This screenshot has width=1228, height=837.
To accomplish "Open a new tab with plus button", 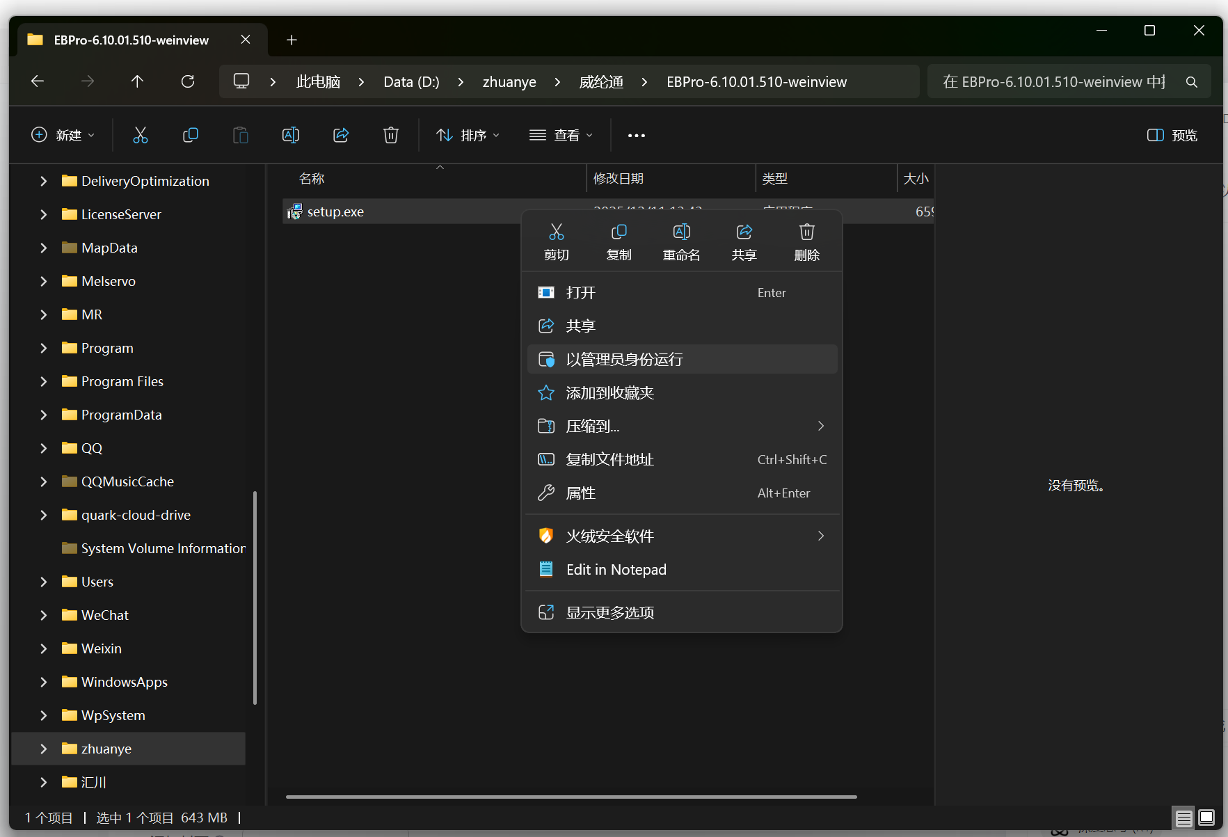I will [x=292, y=40].
